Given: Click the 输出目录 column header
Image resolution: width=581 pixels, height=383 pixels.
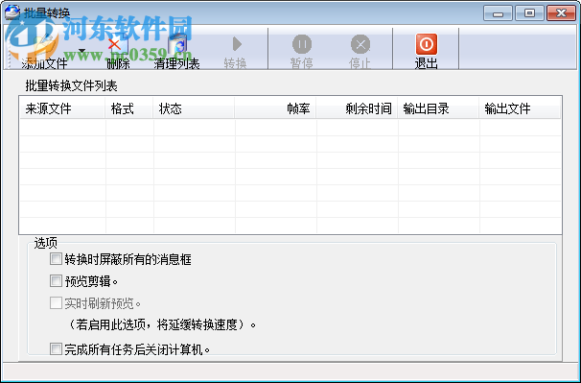Looking at the screenshot, I should click(x=439, y=108).
